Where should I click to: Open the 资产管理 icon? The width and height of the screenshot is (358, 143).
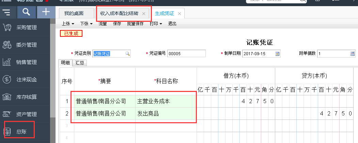[x=7, y=114]
